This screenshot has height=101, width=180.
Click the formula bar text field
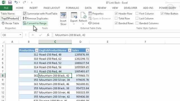click(x=116, y=35)
